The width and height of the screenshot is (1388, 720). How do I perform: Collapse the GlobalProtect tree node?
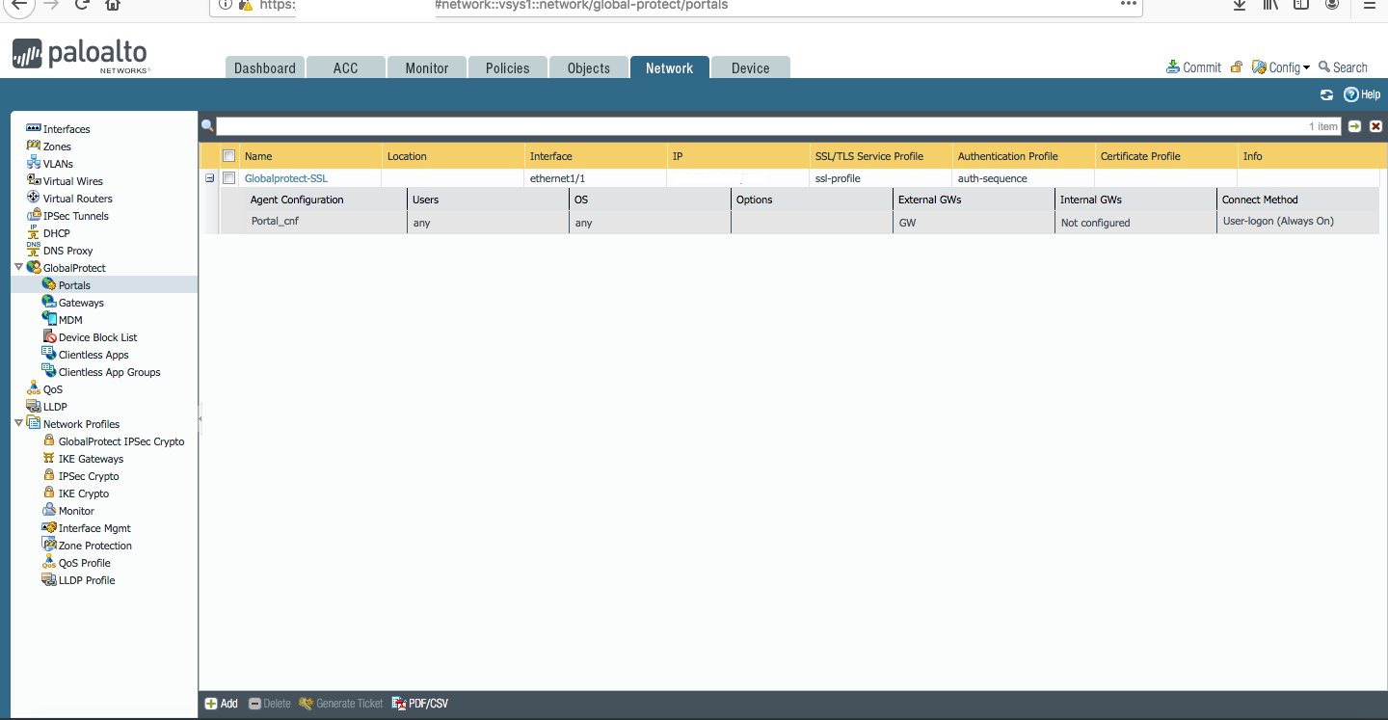point(18,267)
